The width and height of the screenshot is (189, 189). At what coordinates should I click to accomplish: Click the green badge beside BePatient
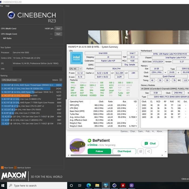[x=89, y=140]
